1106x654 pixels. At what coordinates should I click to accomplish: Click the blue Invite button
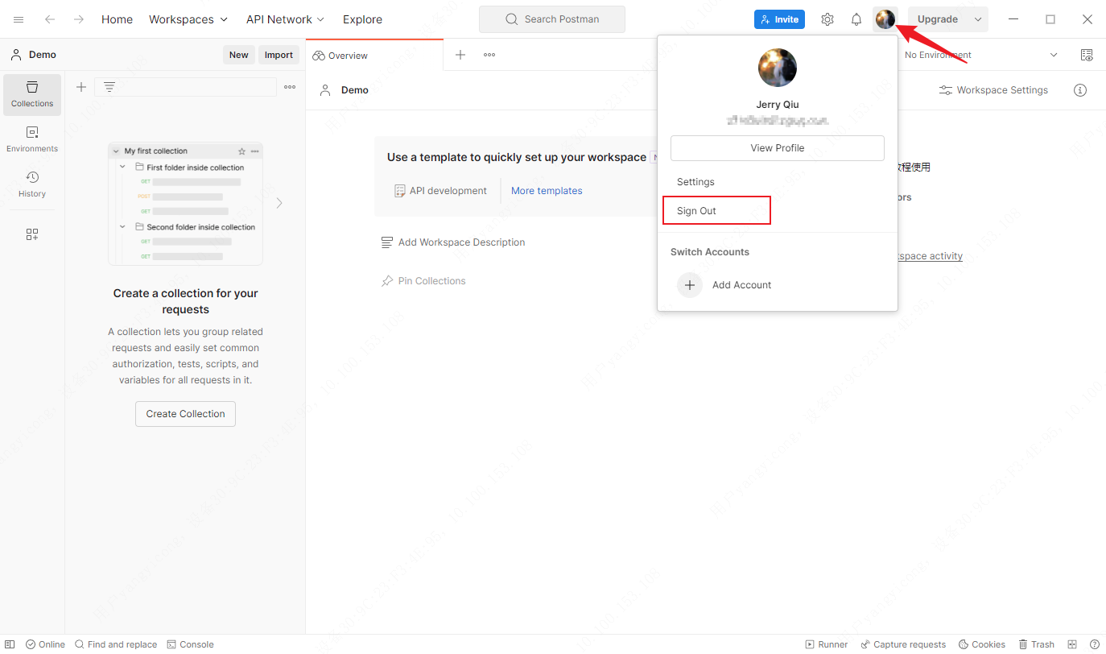point(779,19)
